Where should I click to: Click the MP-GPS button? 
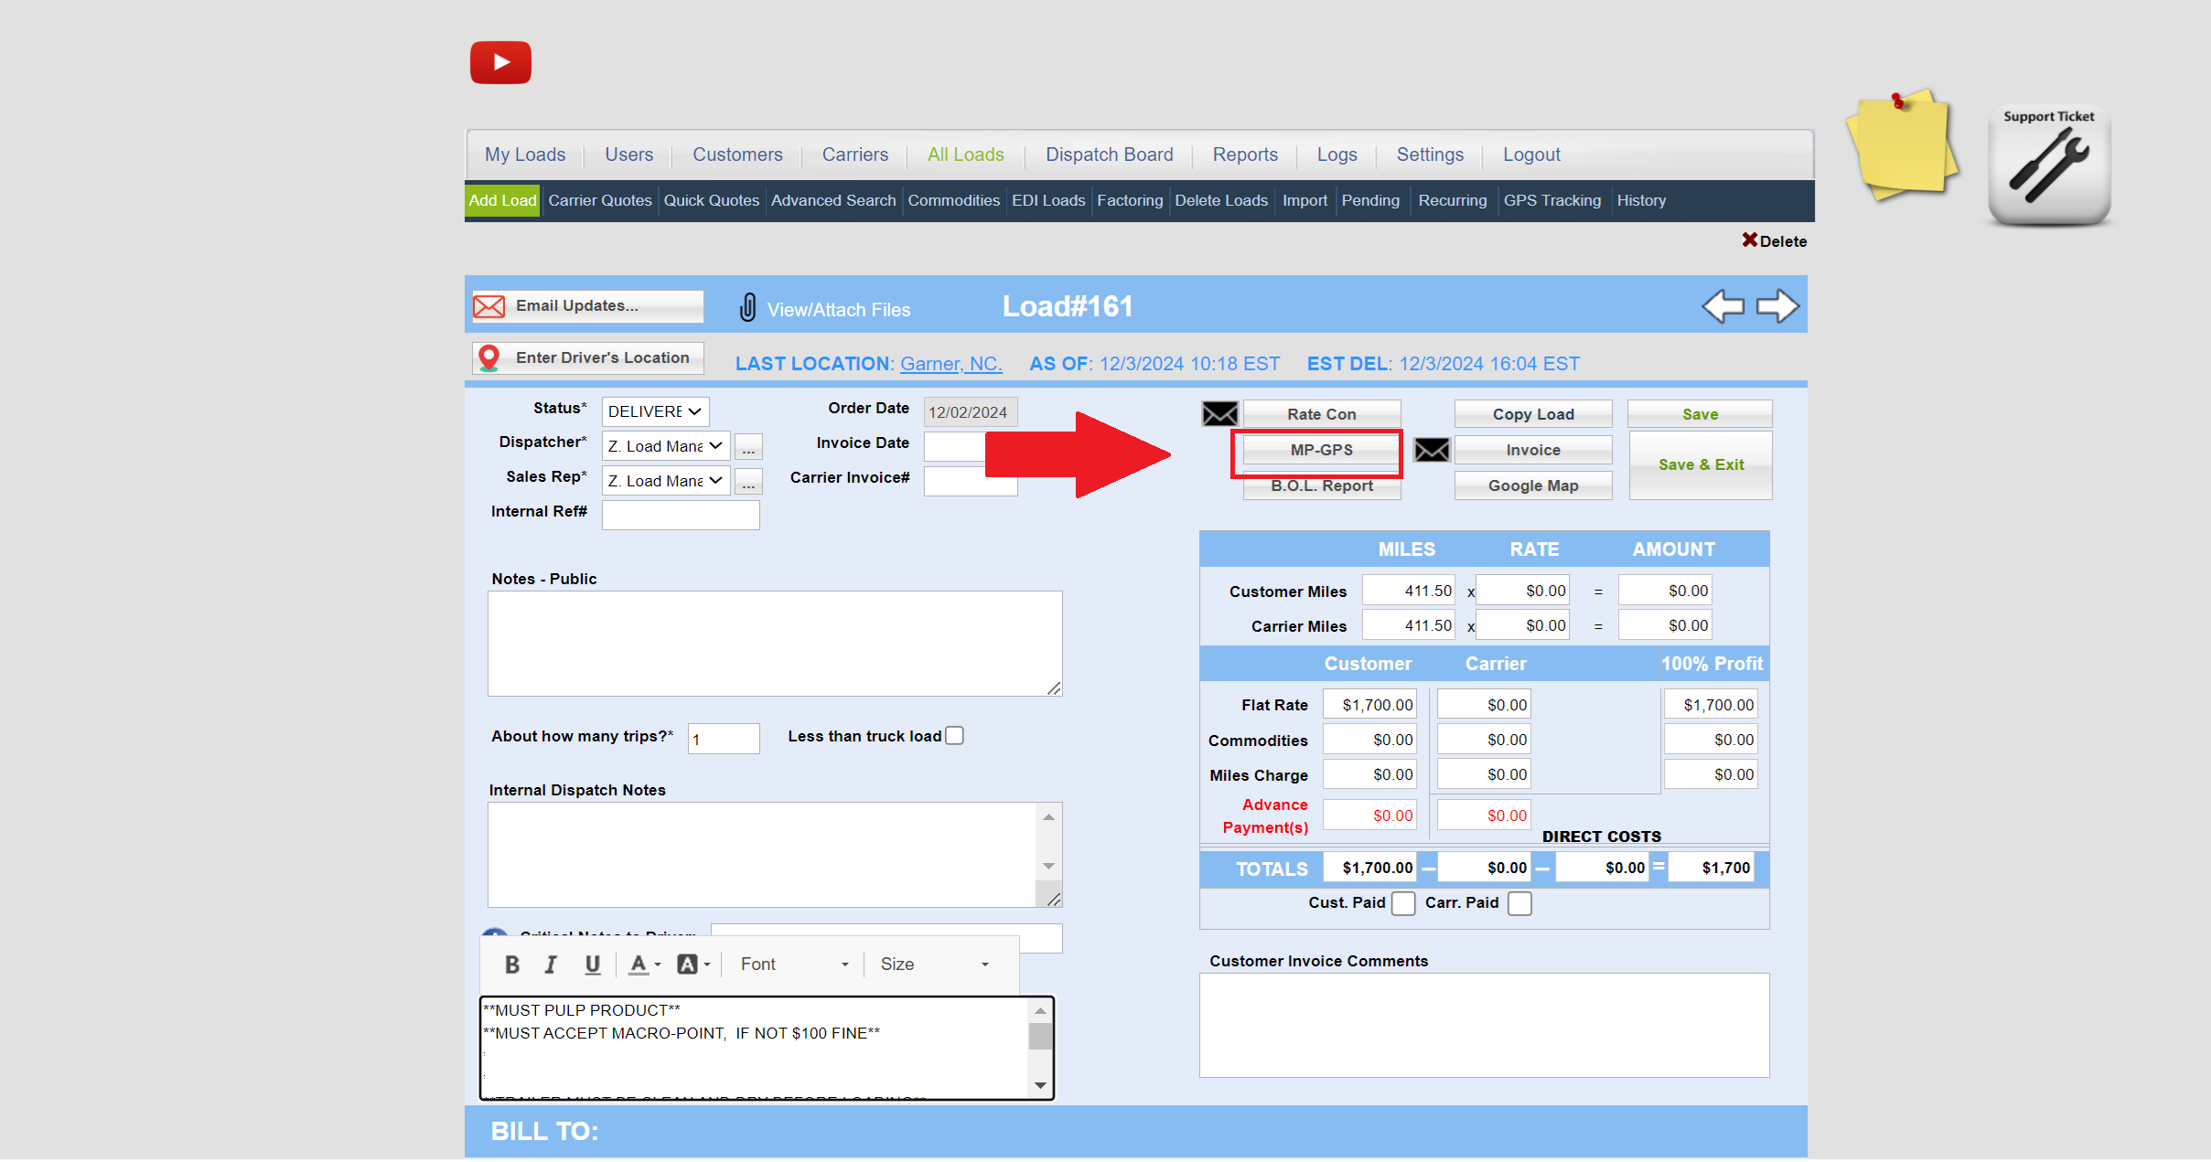point(1321,450)
